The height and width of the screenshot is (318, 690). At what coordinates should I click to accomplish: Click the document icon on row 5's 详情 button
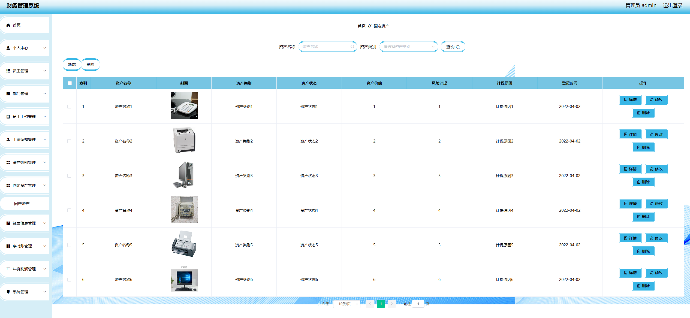tap(626, 238)
